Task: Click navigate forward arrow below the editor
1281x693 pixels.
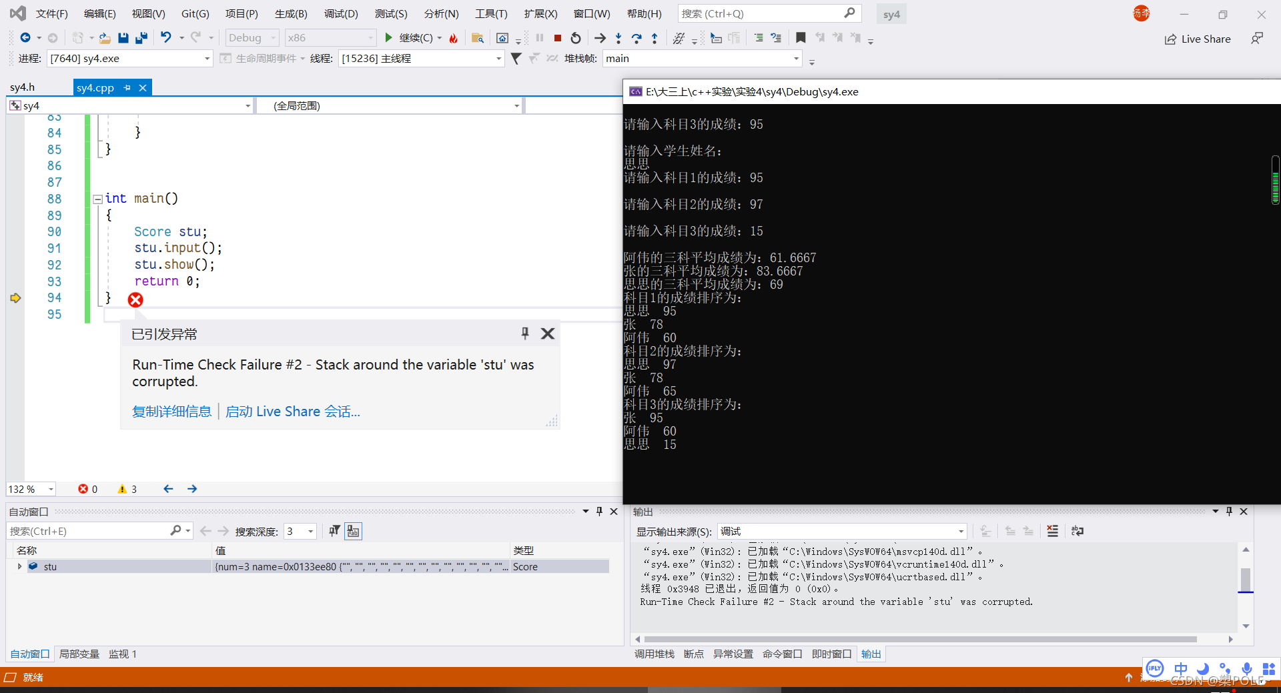Action: click(192, 489)
